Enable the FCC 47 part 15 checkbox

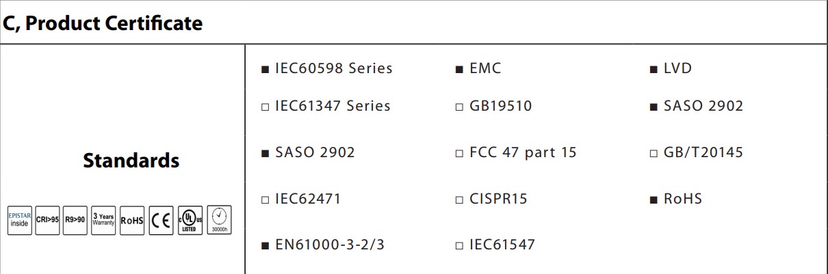coord(460,153)
